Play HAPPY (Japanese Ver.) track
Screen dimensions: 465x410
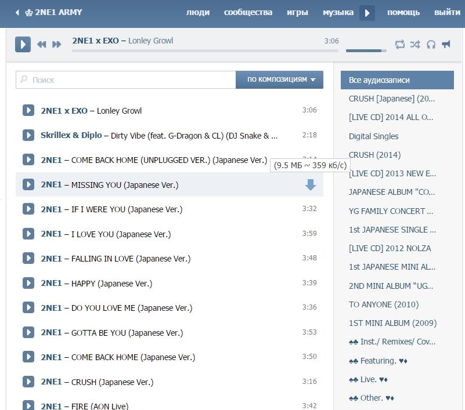point(28,283)
